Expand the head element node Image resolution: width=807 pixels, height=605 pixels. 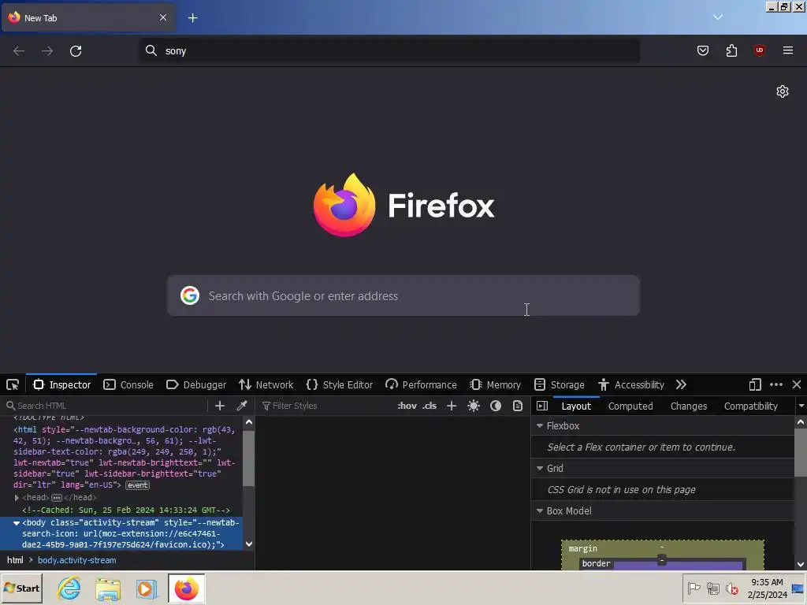pyautogui.click(x=17, y=498)
